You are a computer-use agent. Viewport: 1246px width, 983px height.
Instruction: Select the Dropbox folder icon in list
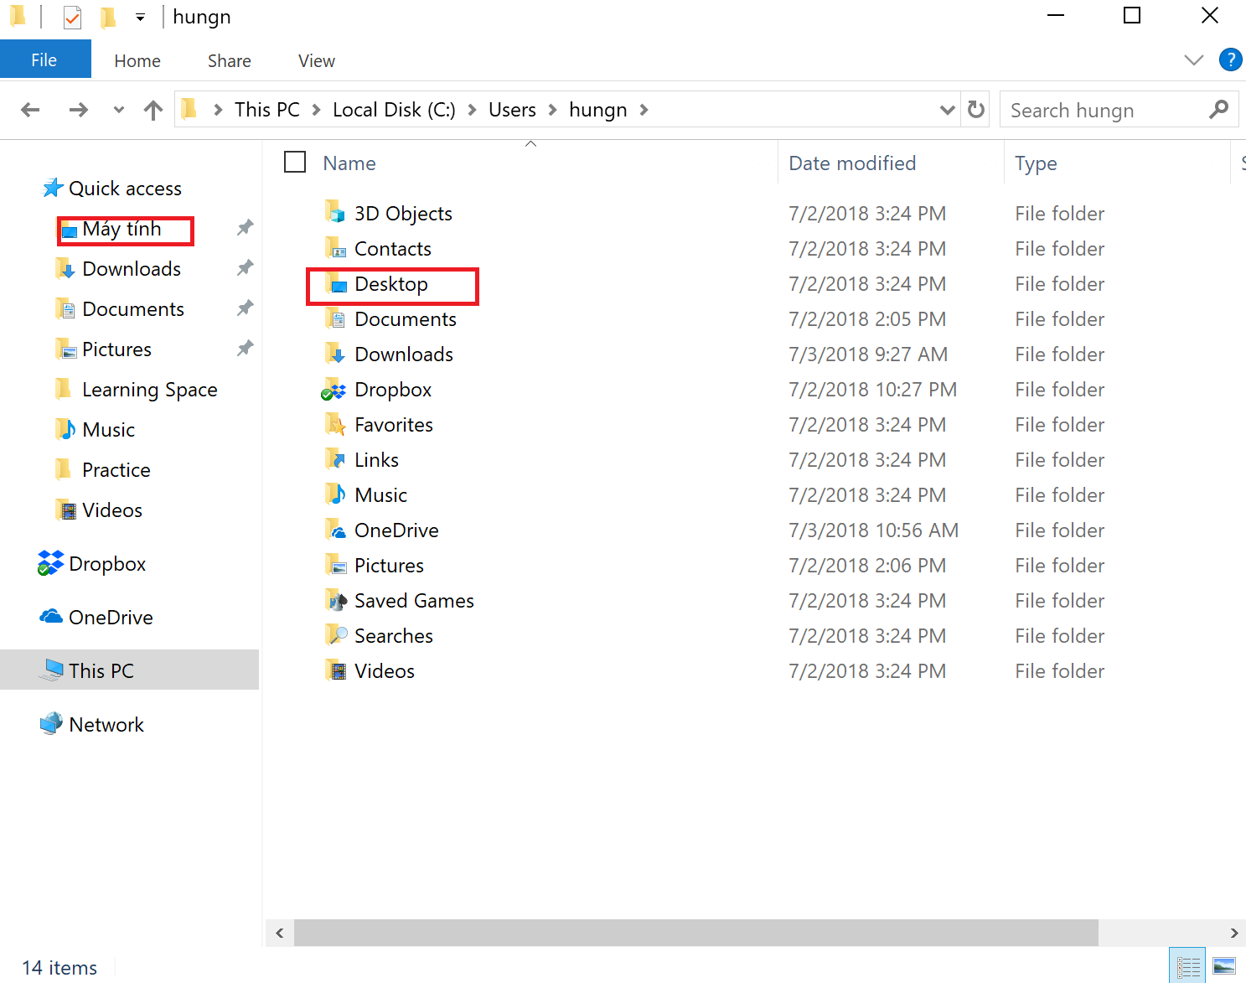click(334, 390)
